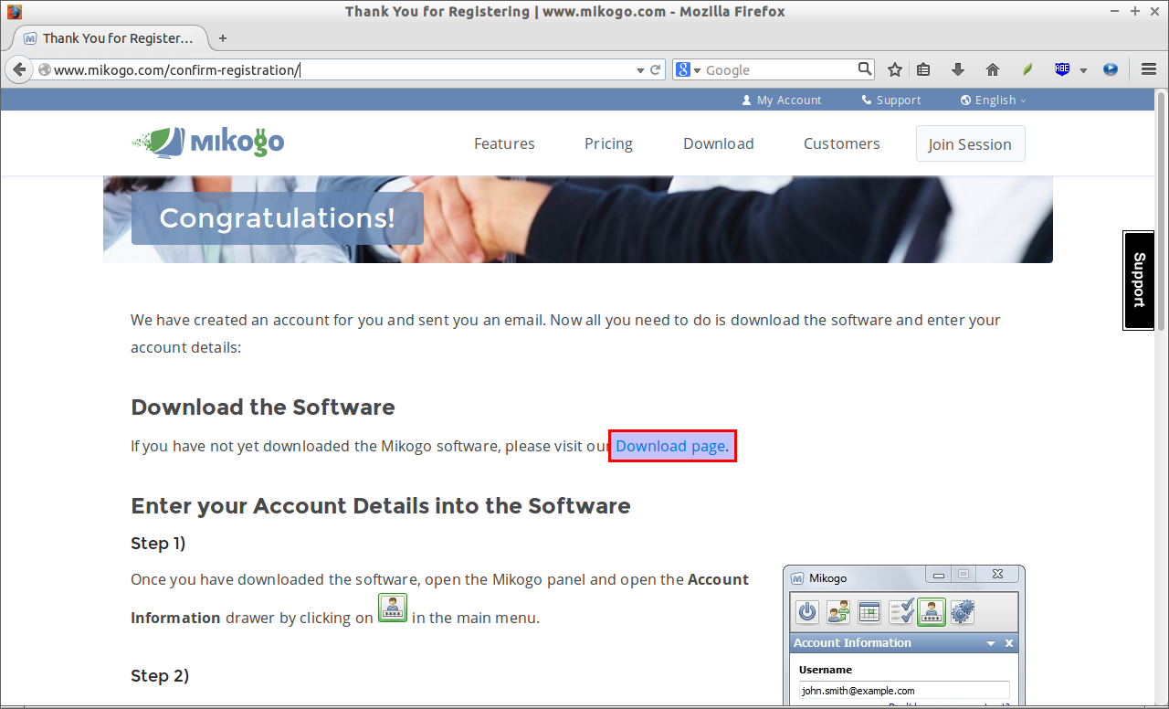Open the Download menu item
This screenshot has width=1169, height=709.
(719, 143)
